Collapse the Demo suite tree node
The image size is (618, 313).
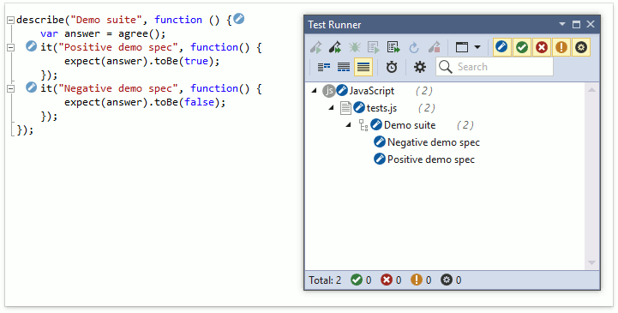[348, 125]
